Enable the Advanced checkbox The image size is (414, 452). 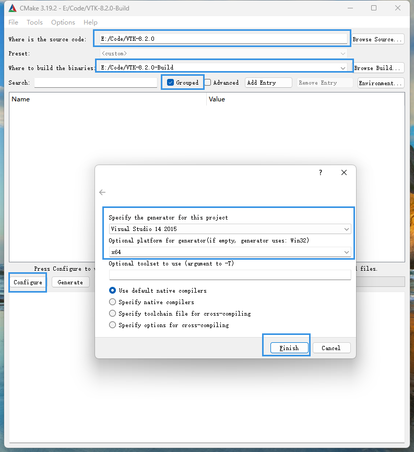[208, 83]
